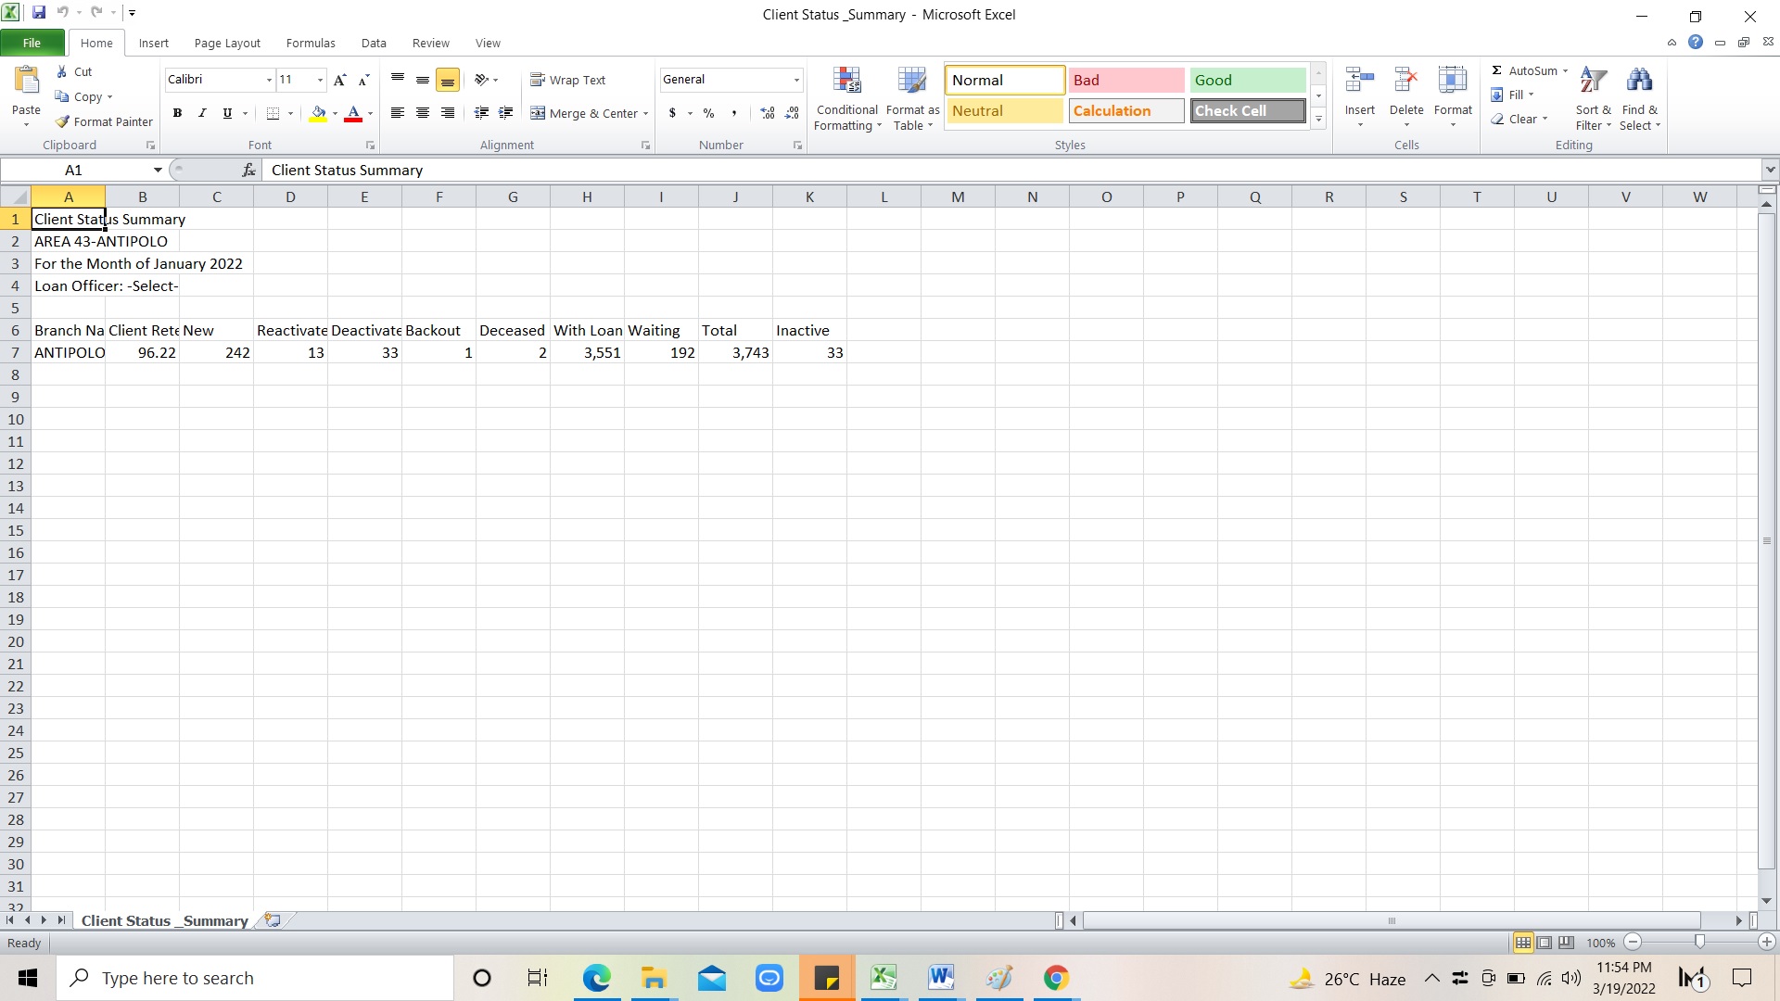Open the General number format dropdown

[x=795, y=80]
